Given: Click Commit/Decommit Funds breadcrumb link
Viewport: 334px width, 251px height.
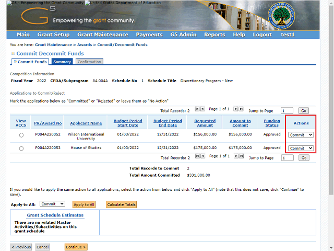Looking at the screenshot, I should click(122, 45).
